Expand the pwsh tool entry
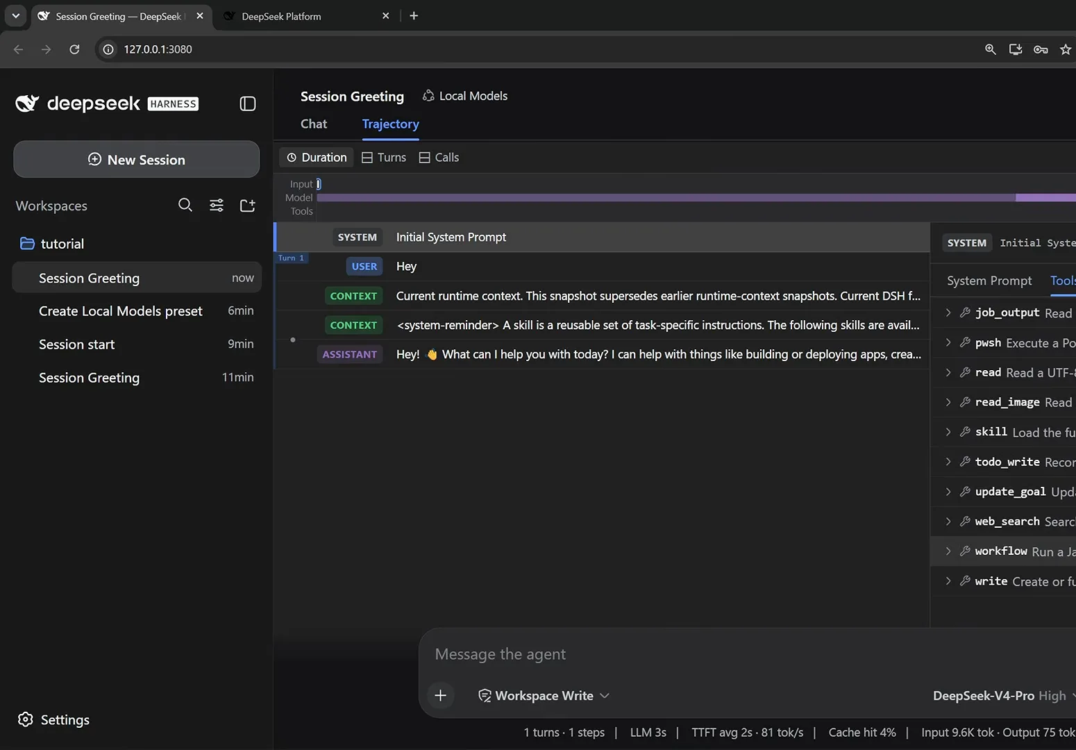 click(x=948, y=342)
